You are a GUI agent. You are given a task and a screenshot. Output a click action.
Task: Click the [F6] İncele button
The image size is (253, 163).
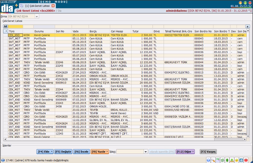coord(81,152)
